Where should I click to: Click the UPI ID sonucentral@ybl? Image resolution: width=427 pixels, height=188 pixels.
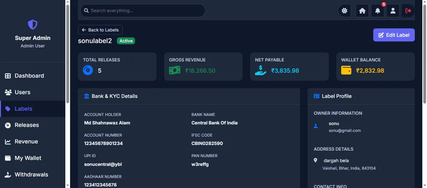(x=103, y=164)
